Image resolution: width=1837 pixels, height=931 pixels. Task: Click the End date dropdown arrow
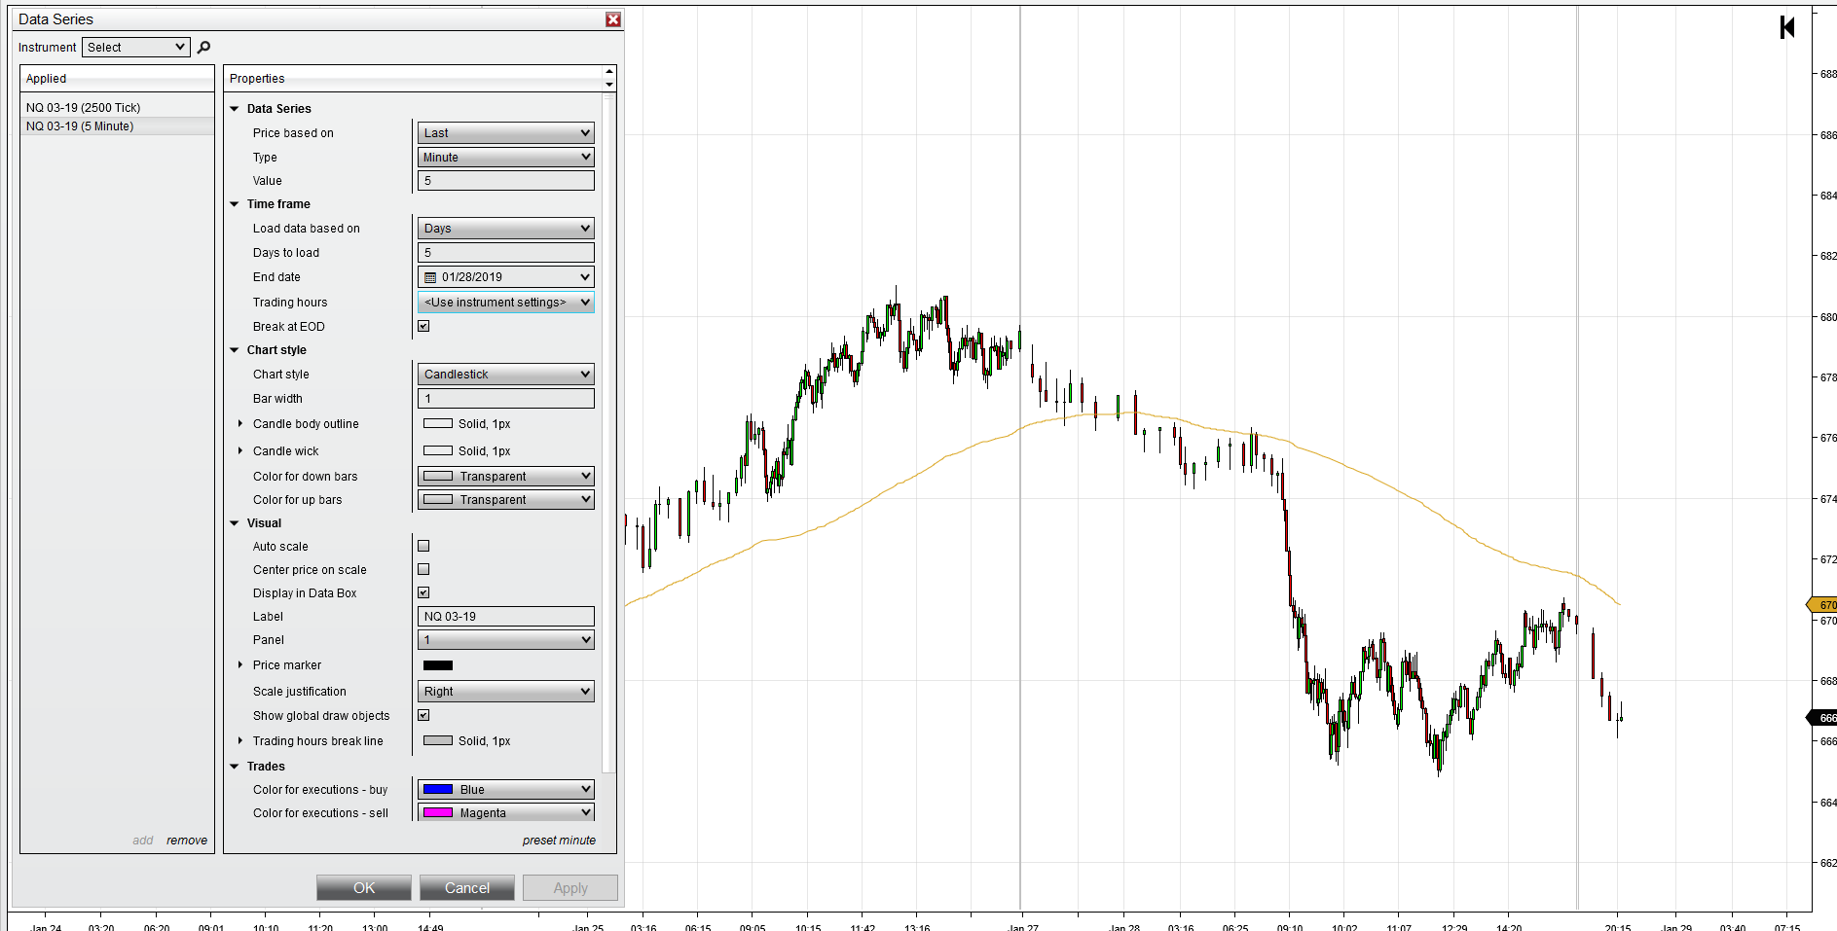pyautogui.click(x=585, y=277)
